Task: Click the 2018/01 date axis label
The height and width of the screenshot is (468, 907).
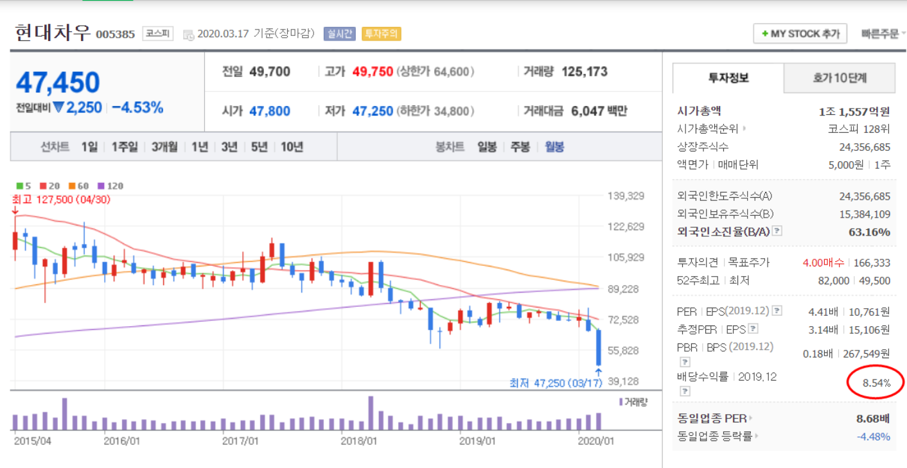Action: [358, 442]
